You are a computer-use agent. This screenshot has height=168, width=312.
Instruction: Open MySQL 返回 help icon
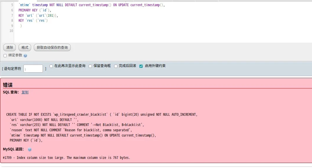[30, 149]
